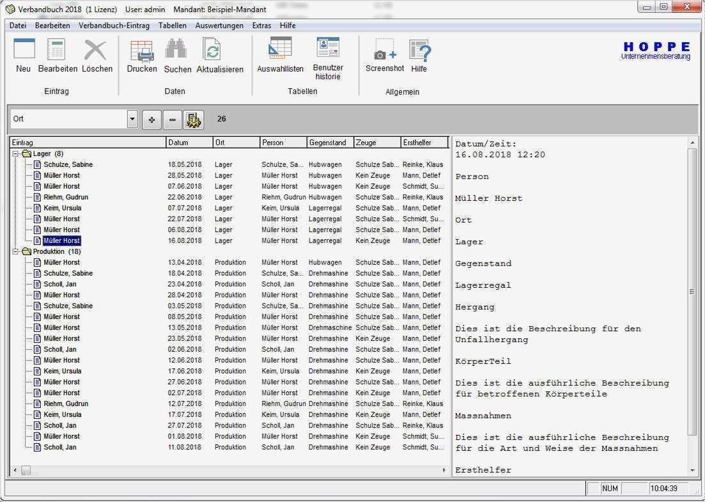Expand all groups with the plus button

[151, 120]
